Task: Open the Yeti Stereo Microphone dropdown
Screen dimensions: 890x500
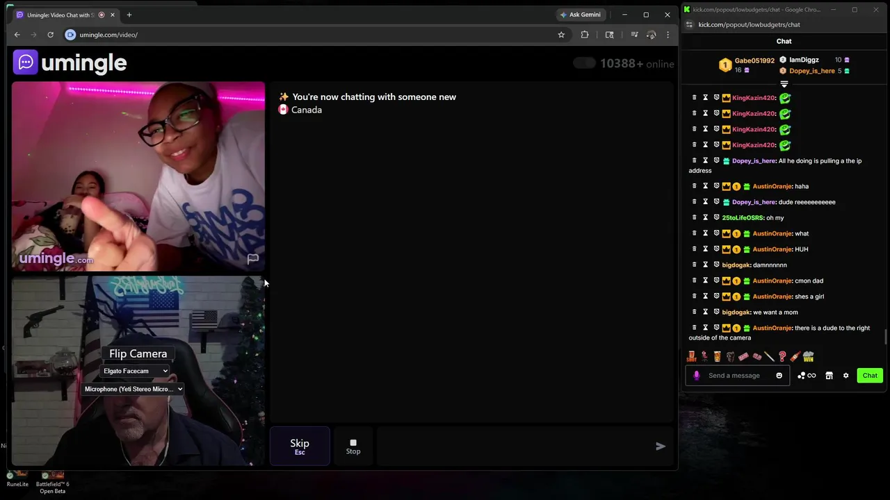Action: tap(133, 389)
